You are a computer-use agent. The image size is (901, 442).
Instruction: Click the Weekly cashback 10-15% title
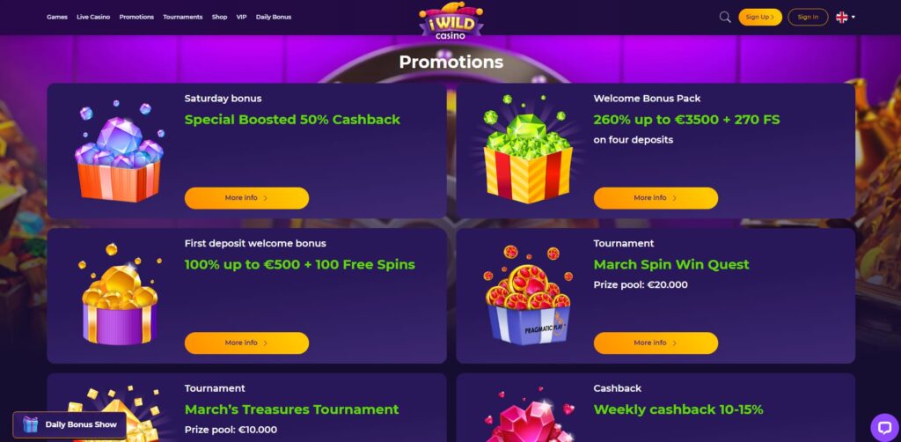pyautogui.click(x=678, y=409)
